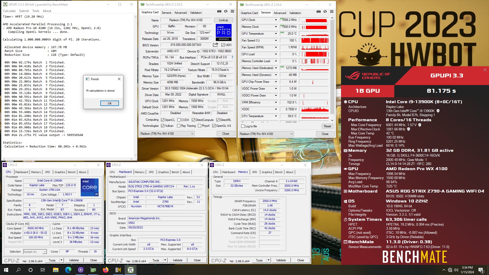Click the Cortana circle icon in taskbar

31,270
